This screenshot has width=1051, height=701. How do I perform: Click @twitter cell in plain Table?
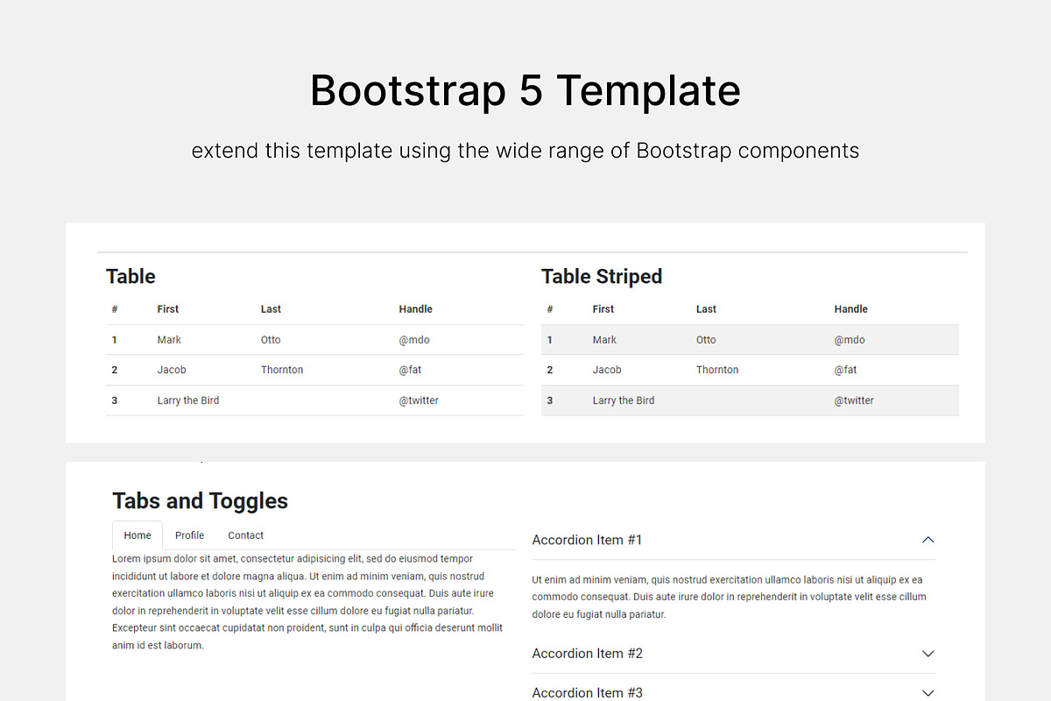[419, 400]
